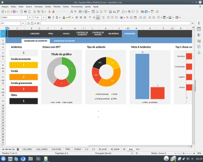
Task: Increase indent icon
Action: click(150, 17)
